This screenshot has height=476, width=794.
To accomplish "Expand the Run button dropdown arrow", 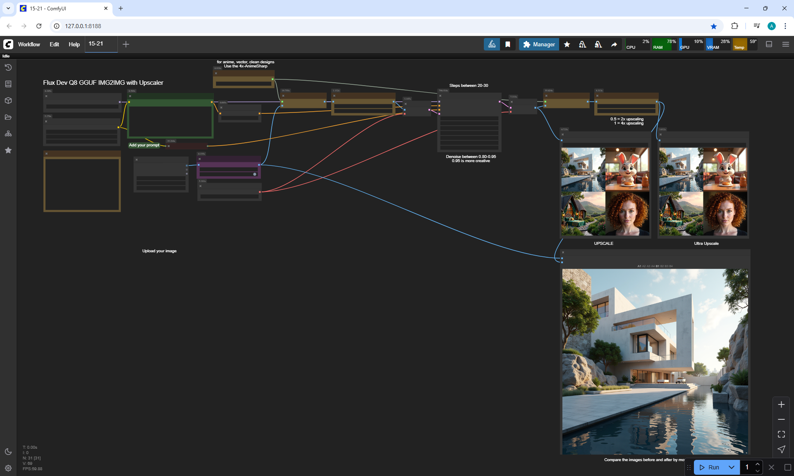I will [732, 467].
